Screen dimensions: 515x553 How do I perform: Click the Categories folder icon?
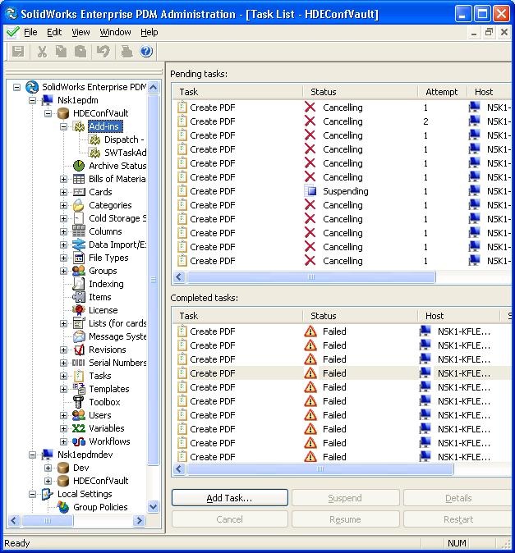coord(79,205)
